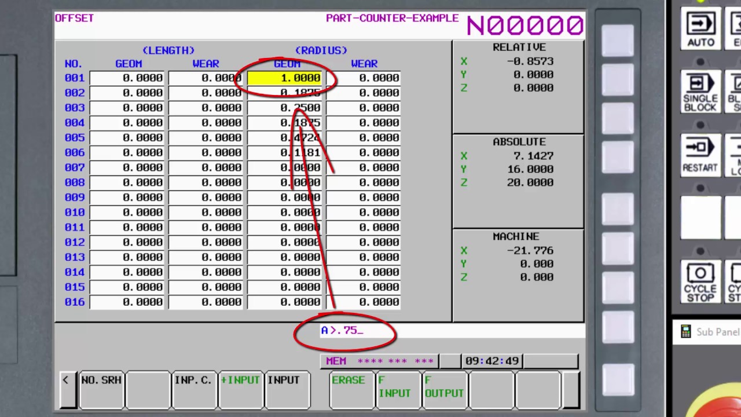Click offset number 009 in NO. column
The height and width of the screenshot is (417, 741).
(75, 197)
